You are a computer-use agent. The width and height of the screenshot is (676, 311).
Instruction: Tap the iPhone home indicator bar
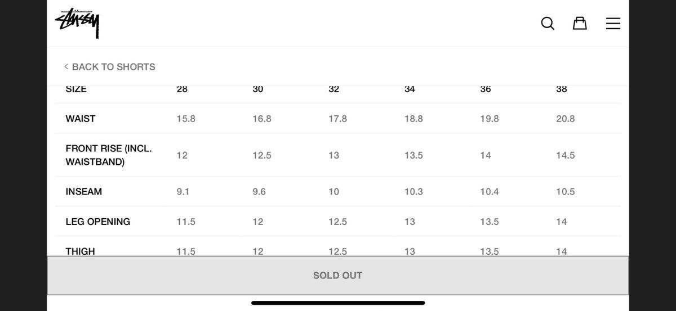(338, 303)
